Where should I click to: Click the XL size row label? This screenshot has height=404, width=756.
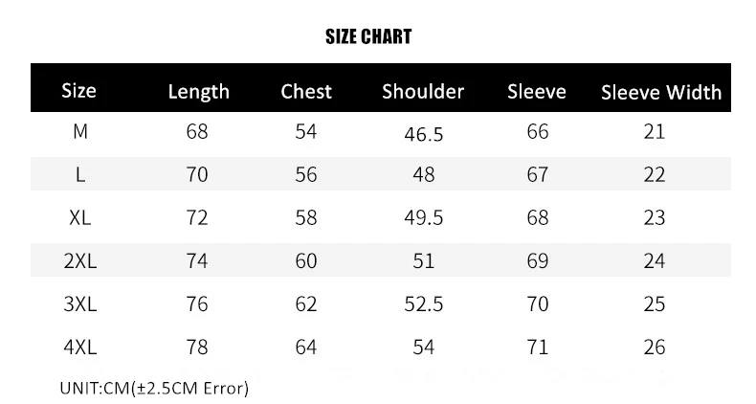tap(80, 217)
